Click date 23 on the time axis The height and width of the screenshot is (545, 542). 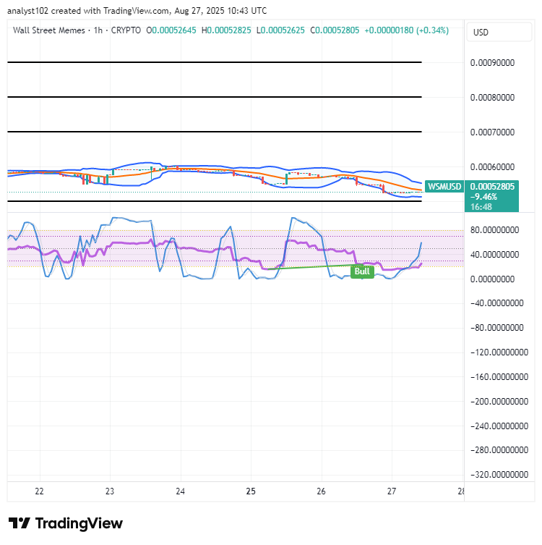(110, 491)
